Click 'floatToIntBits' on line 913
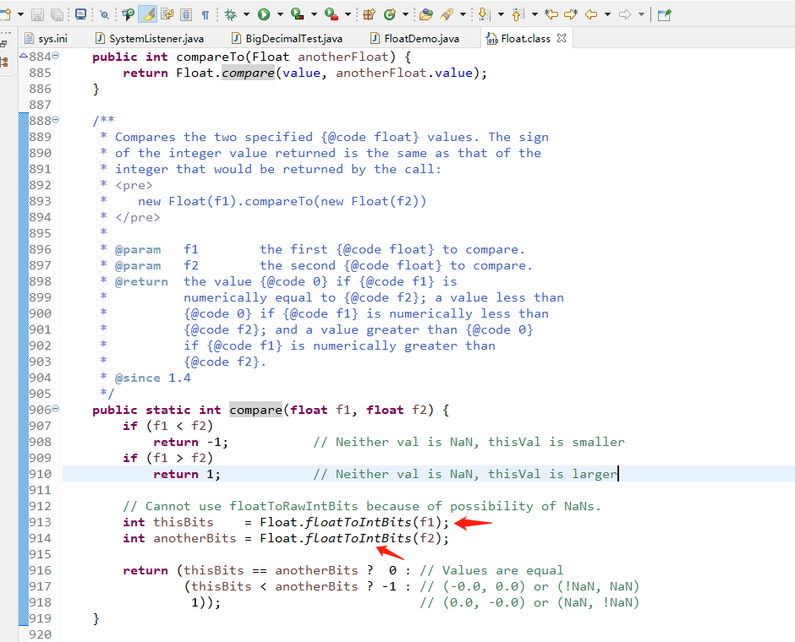The width and height of the screenshot is (795, 642). 358,522
